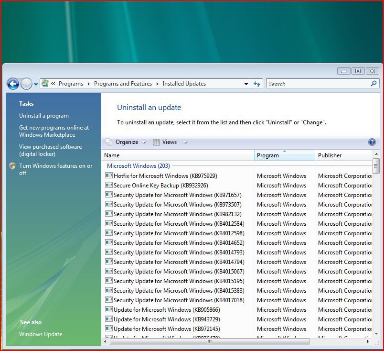
Task: Select Hotfix for Microsoft Windows (KB975929)
Action: (165, 176)
